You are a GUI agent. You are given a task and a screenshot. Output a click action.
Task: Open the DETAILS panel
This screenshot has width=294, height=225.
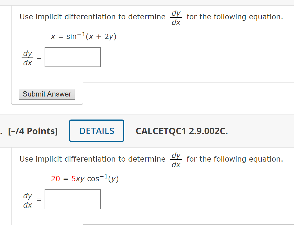coord(97,130)
